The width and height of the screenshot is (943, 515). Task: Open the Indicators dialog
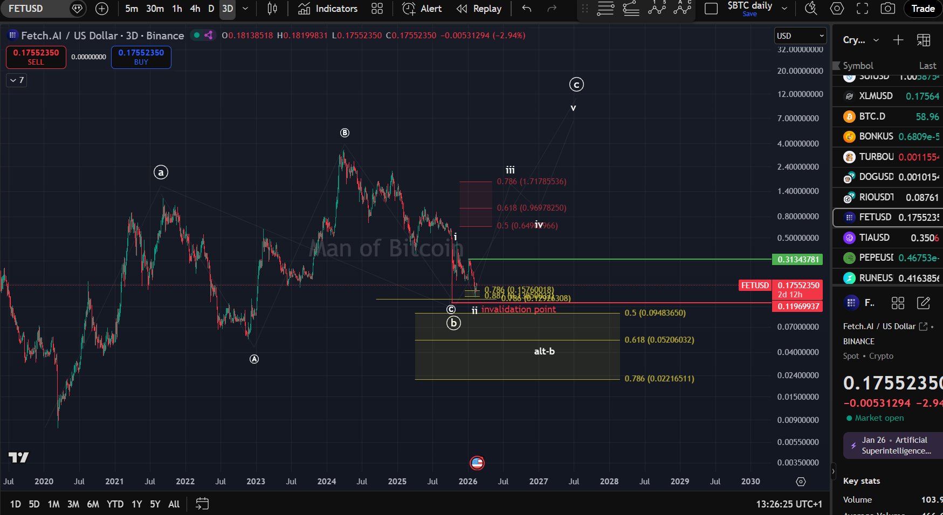tap(328, 9)
